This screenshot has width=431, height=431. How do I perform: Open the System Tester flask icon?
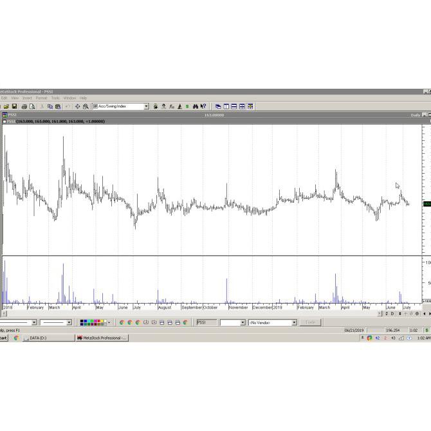(x=179, y=106)
